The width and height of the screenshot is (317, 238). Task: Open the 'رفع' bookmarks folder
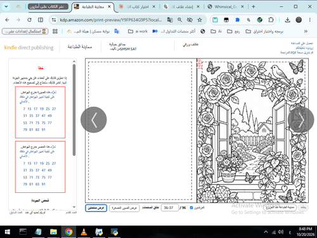(x=233, y=31)
